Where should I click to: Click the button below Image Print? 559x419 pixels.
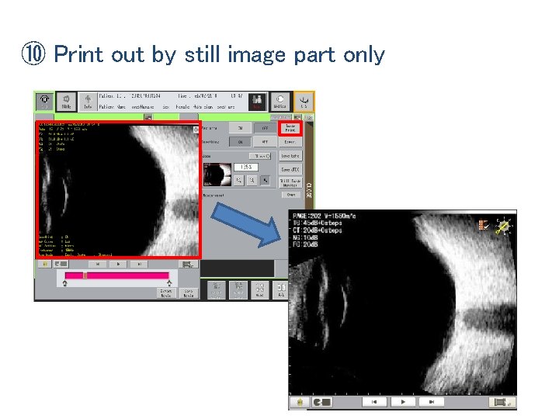click(x=290, y=142)
